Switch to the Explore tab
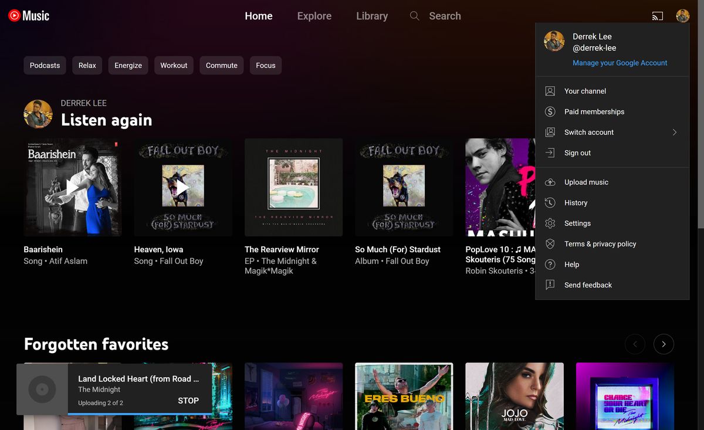Image resolution: width=704 pixels, height=430 pixels. pos(314,16)
